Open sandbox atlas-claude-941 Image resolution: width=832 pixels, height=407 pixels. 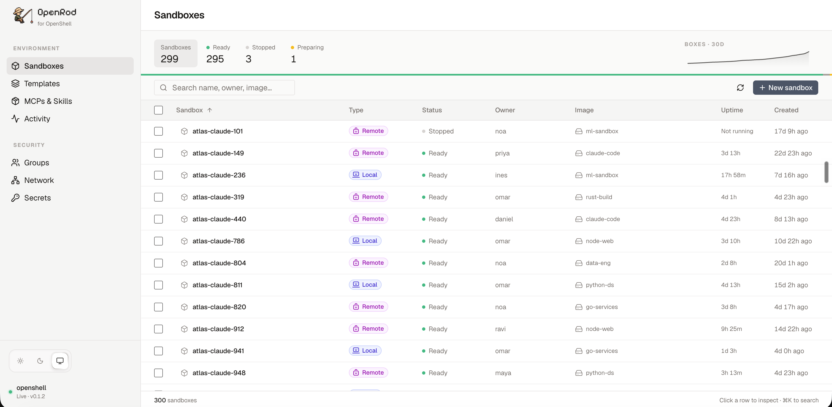pos(218,351)
